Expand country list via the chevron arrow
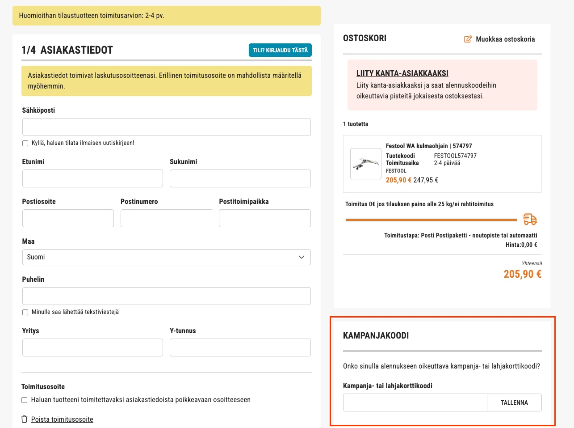The height and width of the screenshot is (428, 574). [x=302, y=257]
